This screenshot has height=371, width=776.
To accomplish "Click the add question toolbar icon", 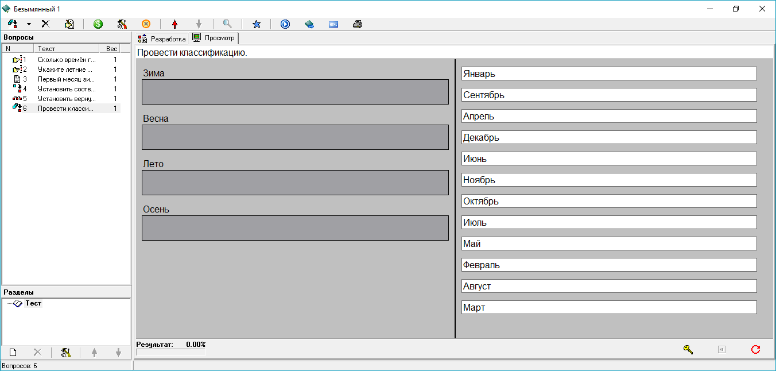I will coord(13,24).
